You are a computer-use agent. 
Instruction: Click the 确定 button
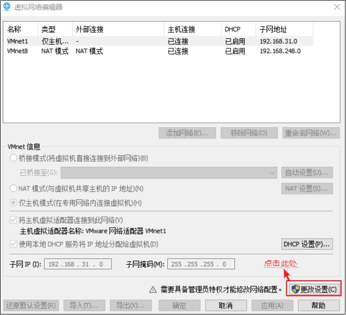pos(179,306)
